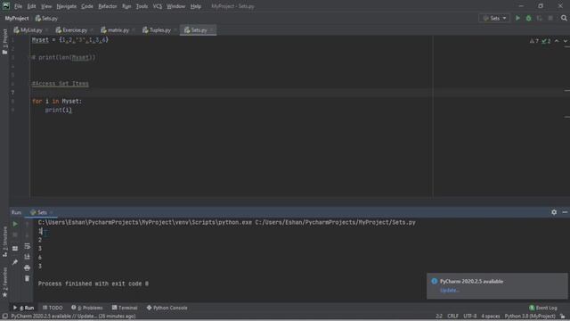This screenshot has width=570, height=321.
Task: Open the VCS menu
Action: [x=158, y=6]
